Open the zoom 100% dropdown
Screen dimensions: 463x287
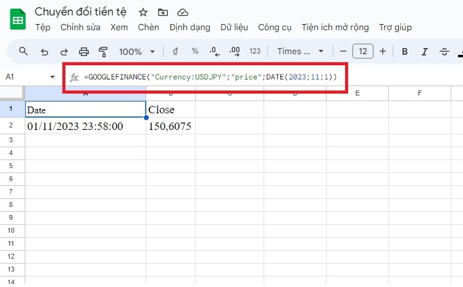(x=137, y=52)
